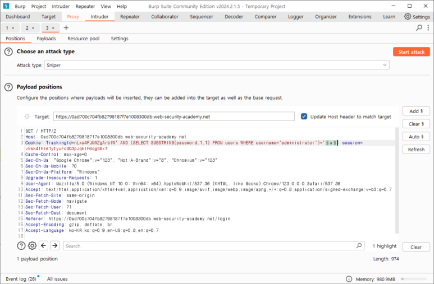Open help for Payload positions

[8, 87]
